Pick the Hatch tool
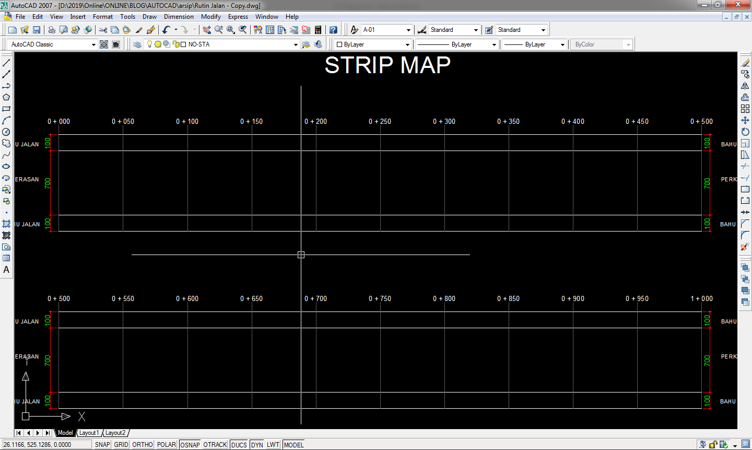Image resolution: width=752 pixels, height=450 pixels. 6,225
